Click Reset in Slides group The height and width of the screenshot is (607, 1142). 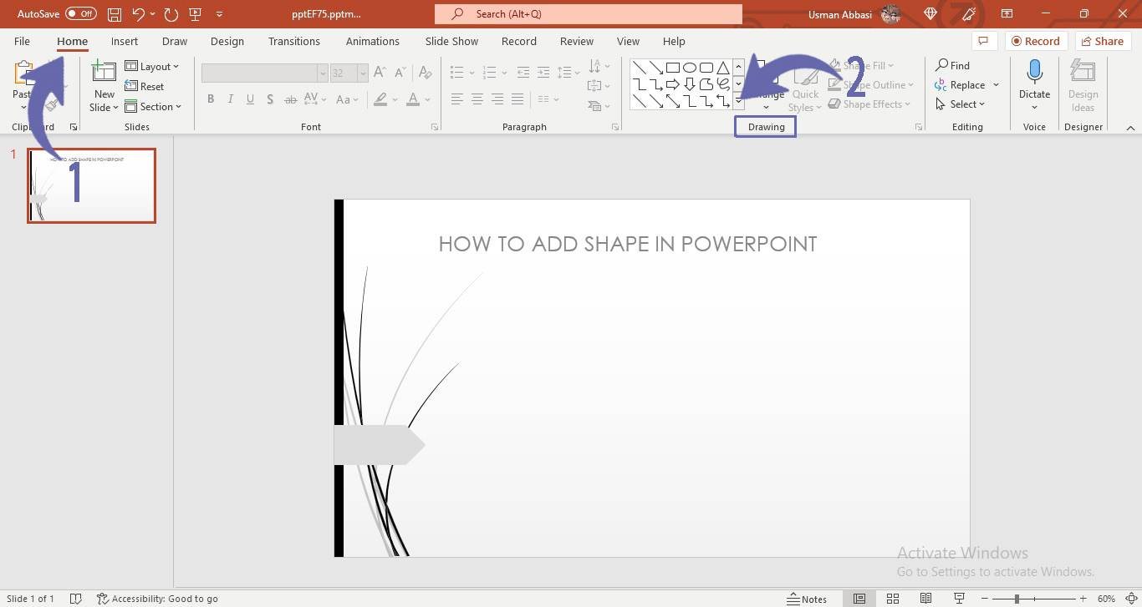point(145,87)
